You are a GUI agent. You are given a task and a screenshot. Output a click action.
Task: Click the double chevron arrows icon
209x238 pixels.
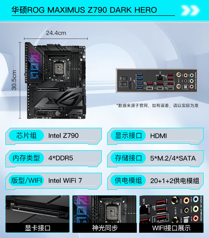coord(190,10)
